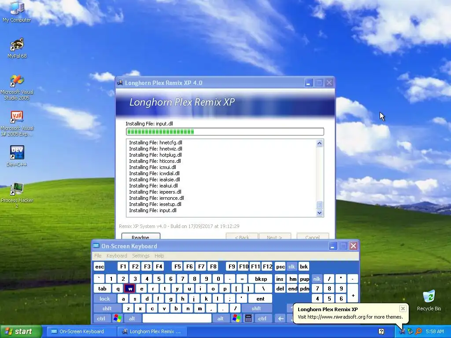
Task: Click the install log scroll down arrow
Action: tap(320, 213)
